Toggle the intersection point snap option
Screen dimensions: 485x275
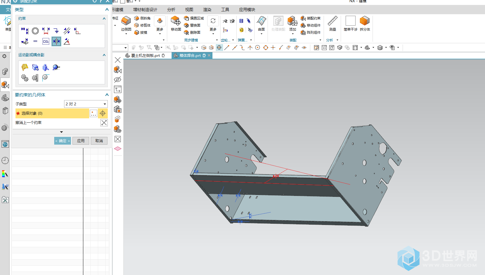pyautogui.click(x=250, y=48)
